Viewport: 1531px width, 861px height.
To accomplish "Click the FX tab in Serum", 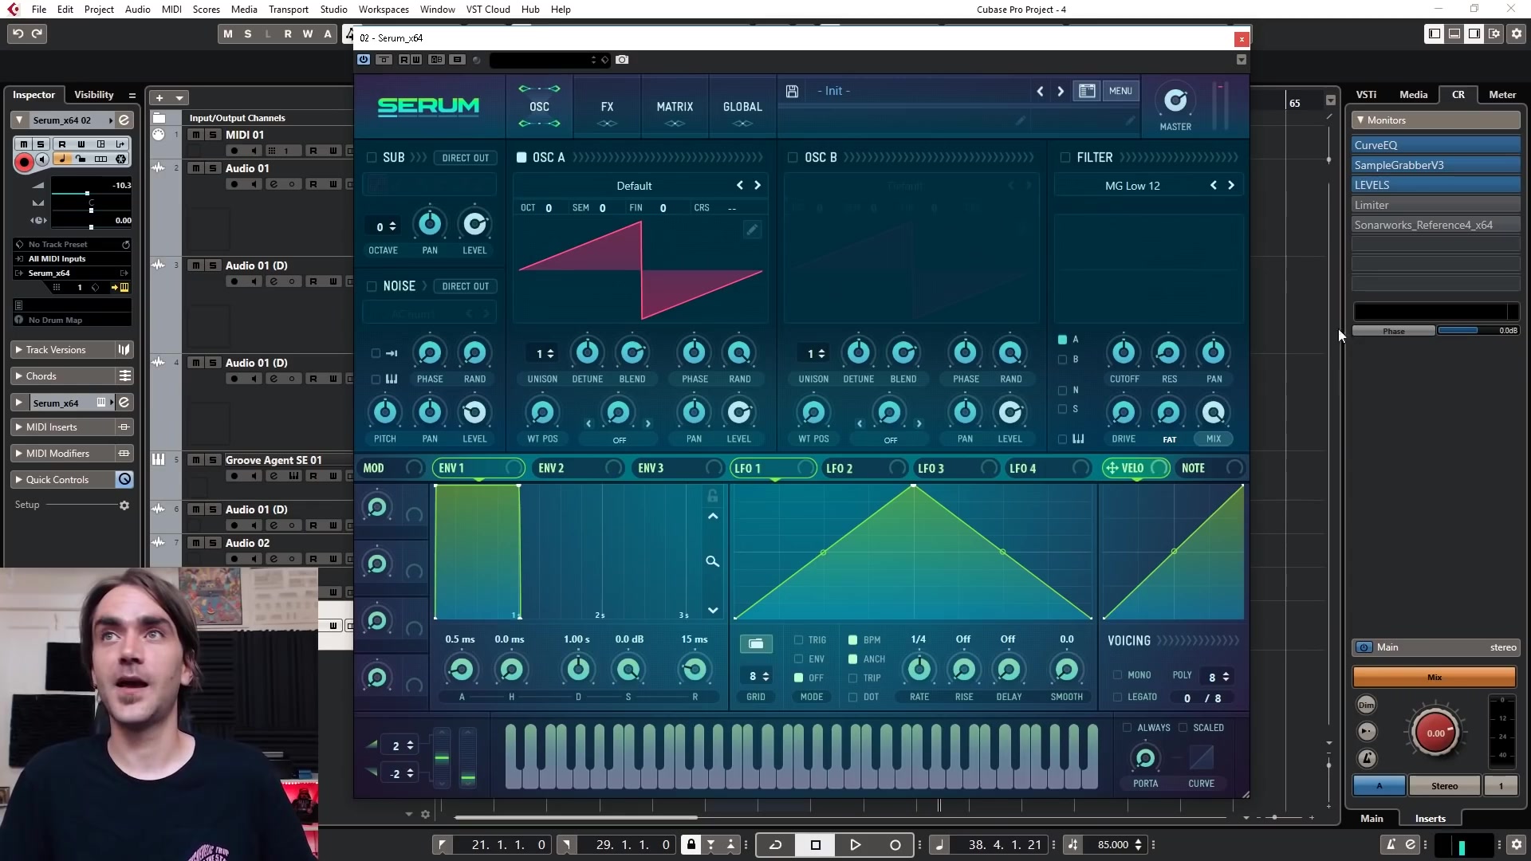I will [x=607, y=105].
